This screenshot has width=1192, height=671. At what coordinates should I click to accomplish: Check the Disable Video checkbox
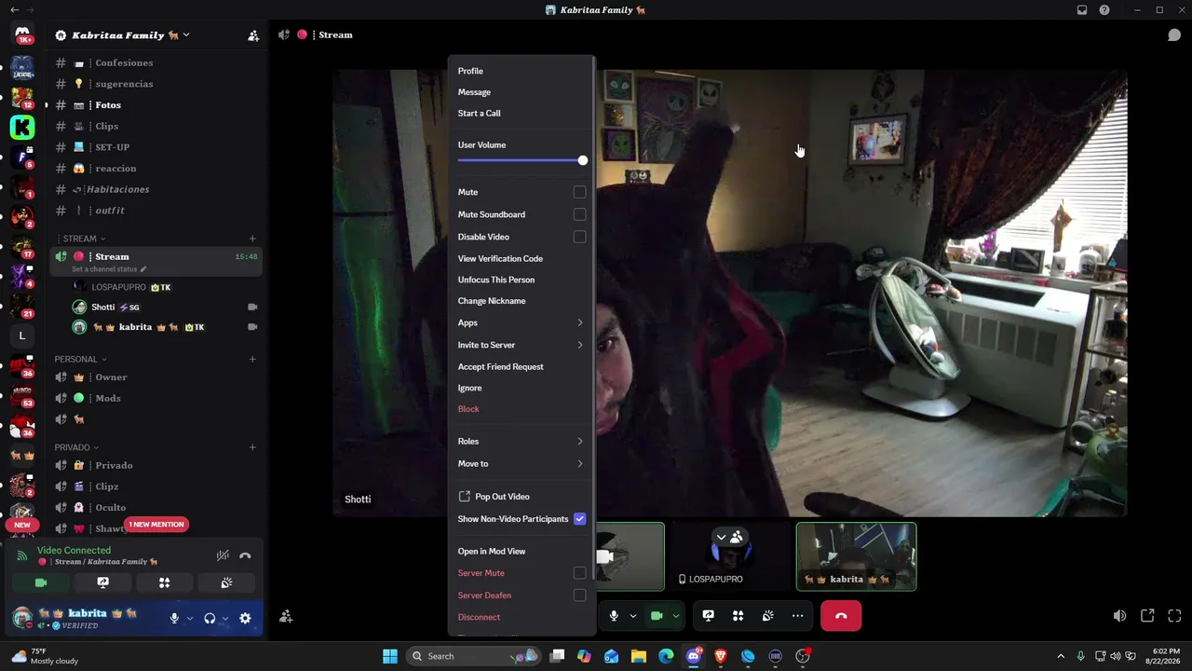point(579,237)
